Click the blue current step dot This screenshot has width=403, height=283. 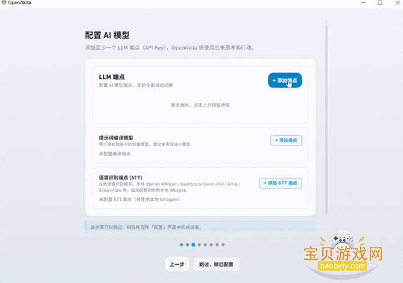193,245
